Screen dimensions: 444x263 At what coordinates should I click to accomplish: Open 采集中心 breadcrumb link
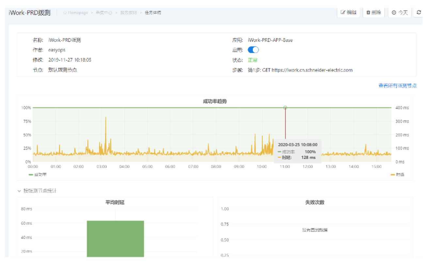click(104, 13)
